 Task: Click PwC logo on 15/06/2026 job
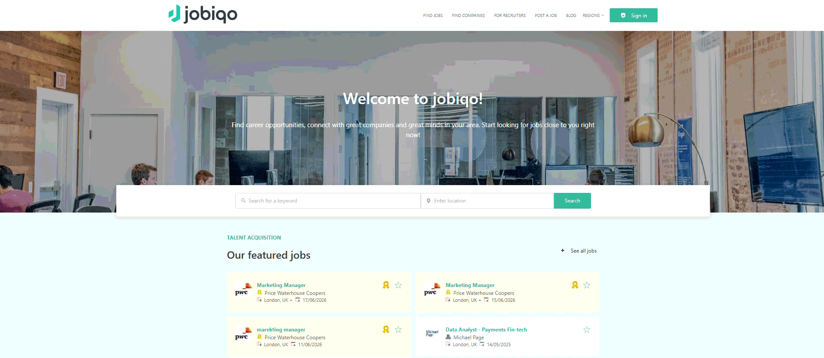(432, 289)
